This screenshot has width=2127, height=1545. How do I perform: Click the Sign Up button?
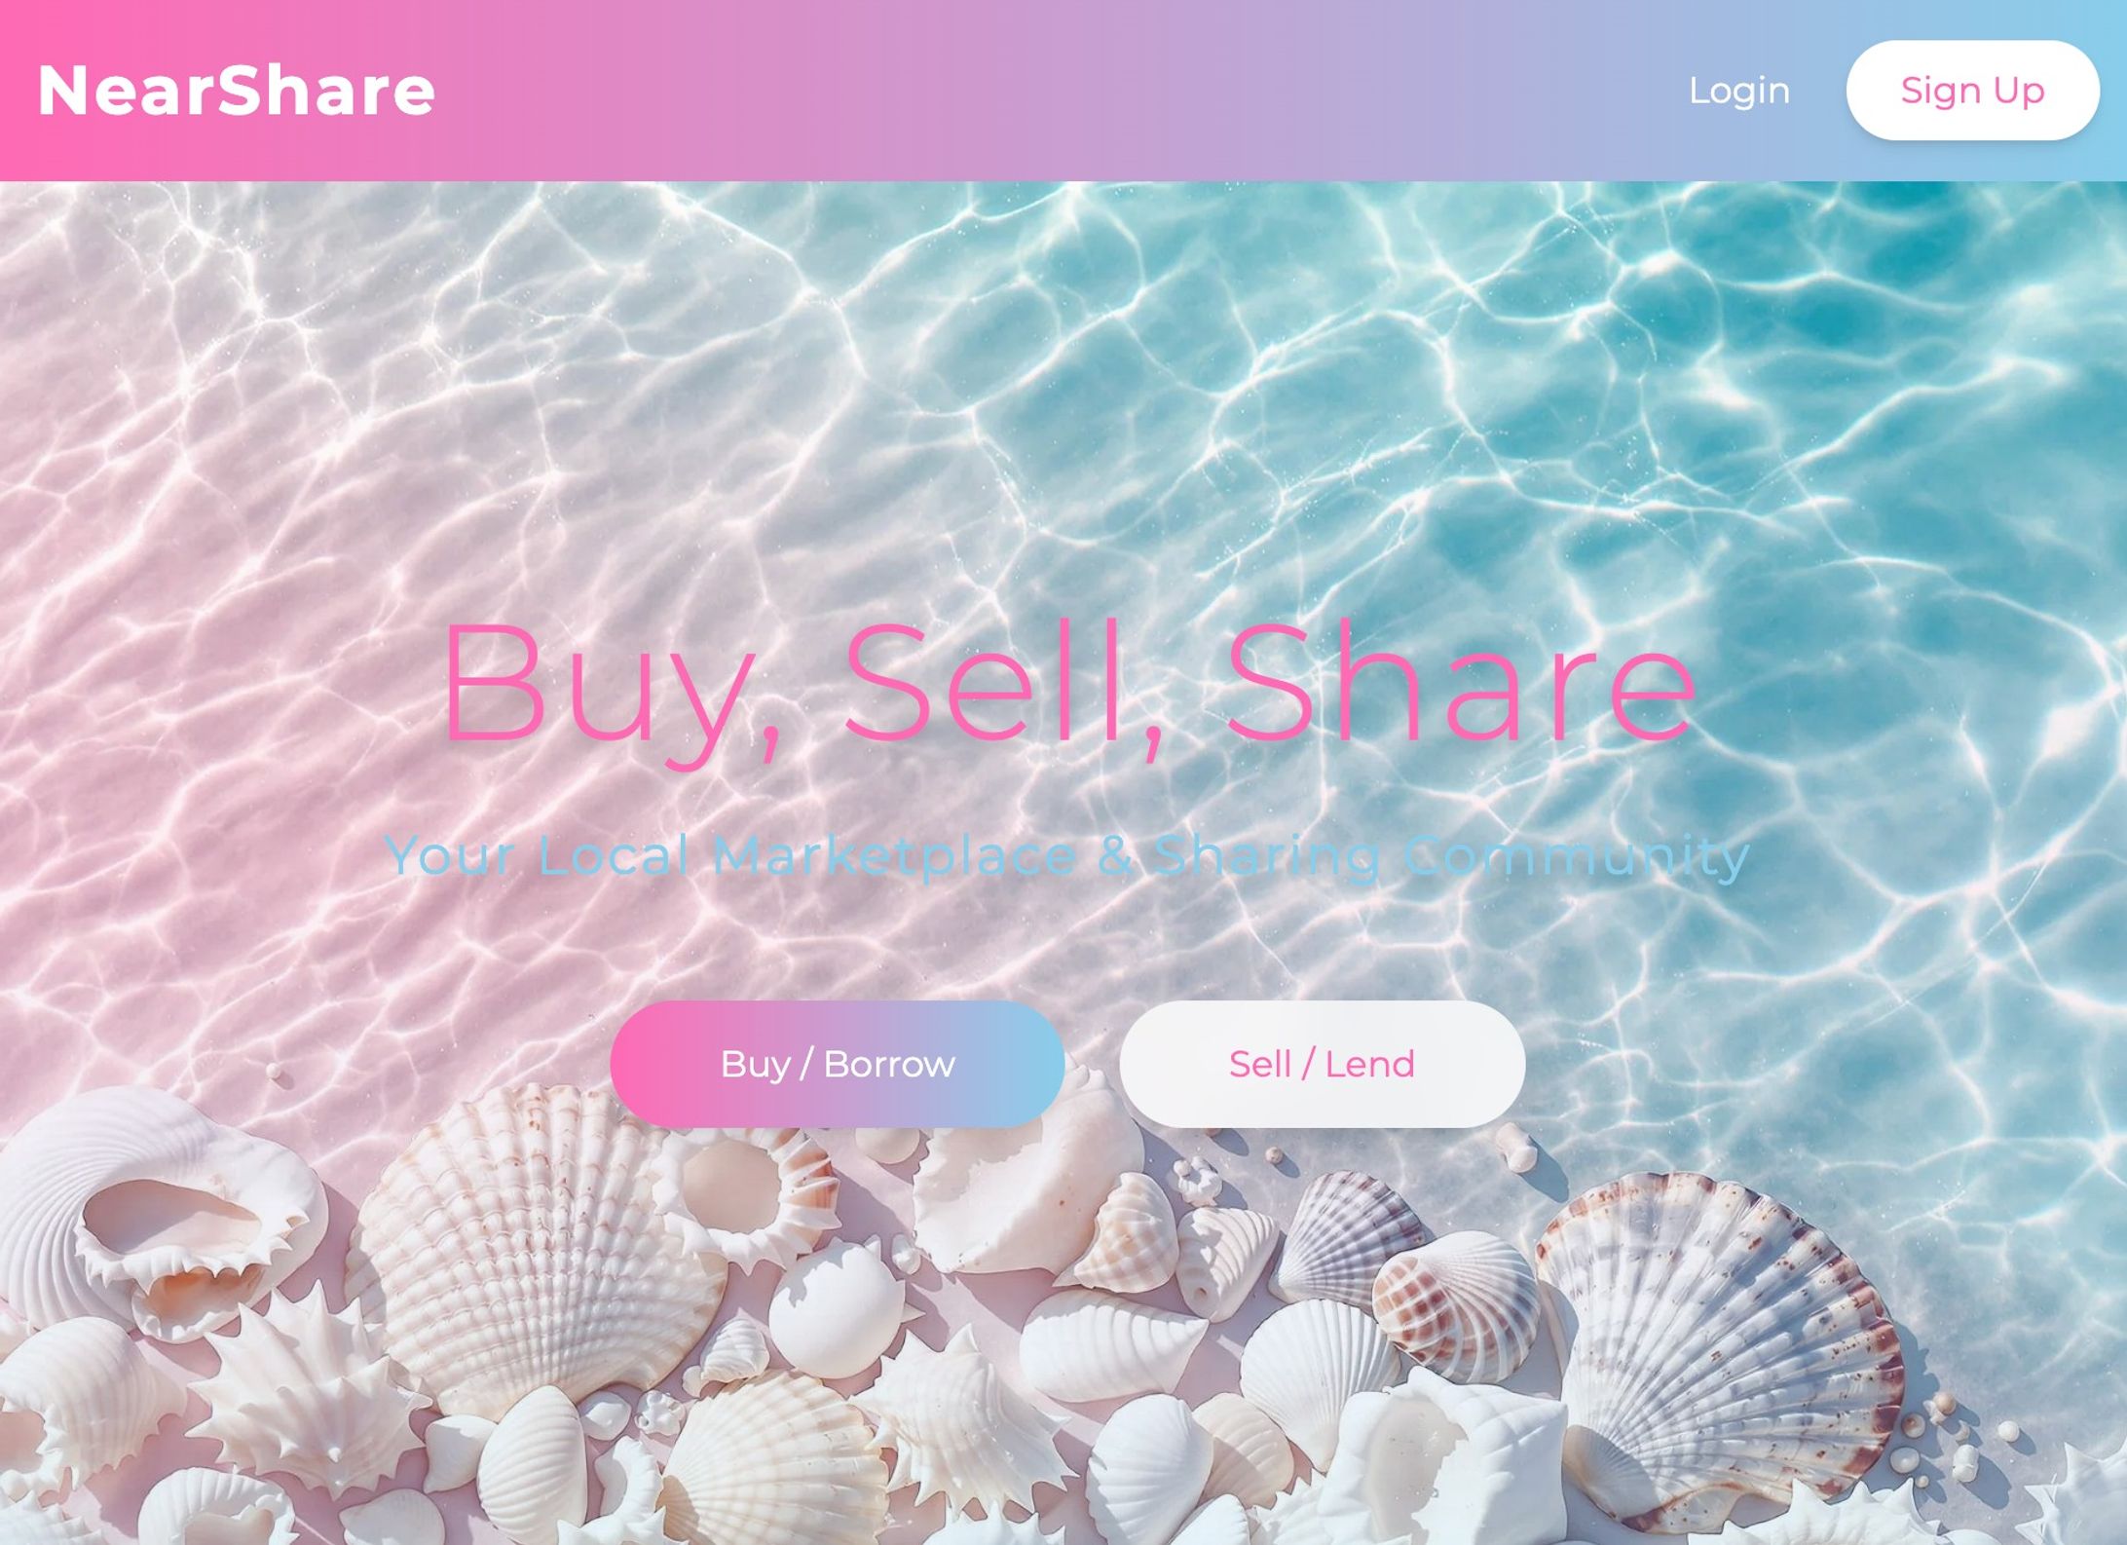(1972, 91)
